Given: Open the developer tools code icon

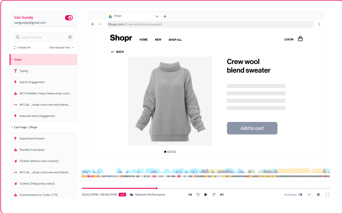Looking at the screenshot, I should point(309,194).
